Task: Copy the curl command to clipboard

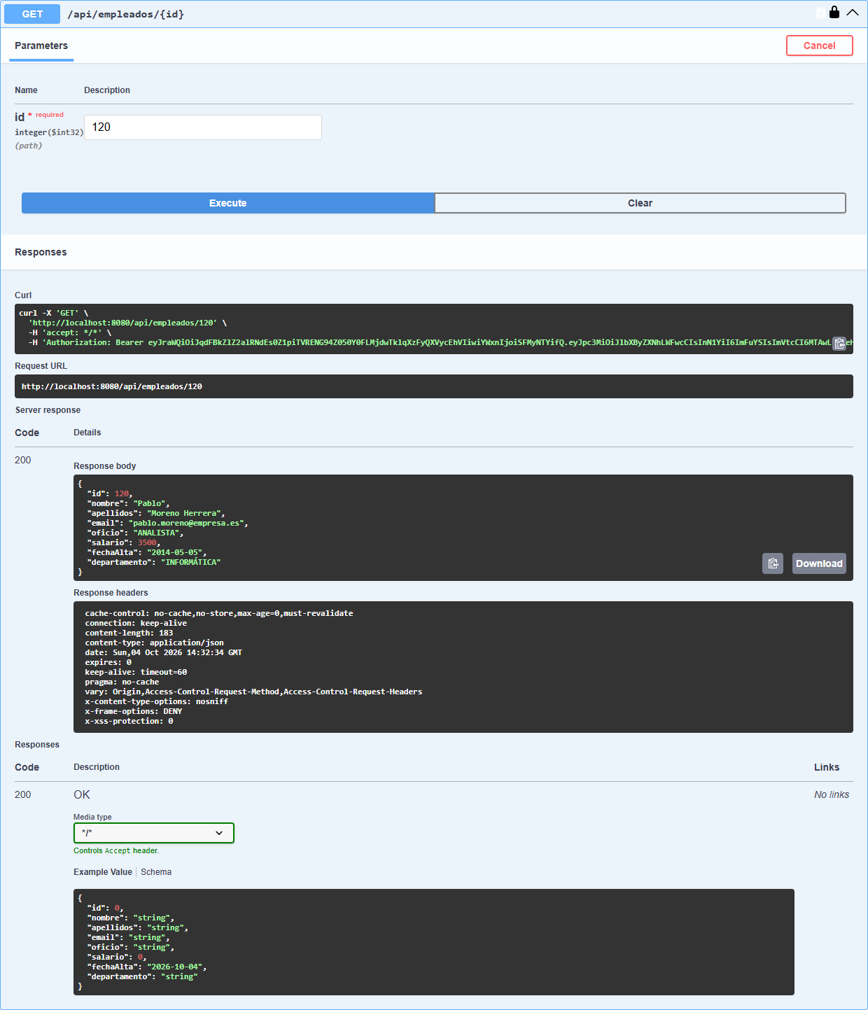Action: [x=839, y=344]
